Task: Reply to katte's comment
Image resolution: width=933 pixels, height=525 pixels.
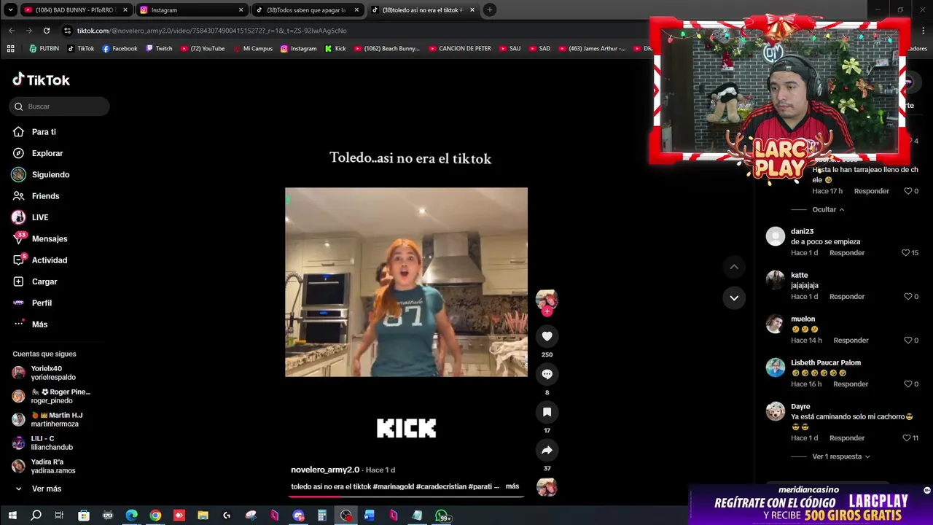Action: pyautogui.click(x=846, y=297)
